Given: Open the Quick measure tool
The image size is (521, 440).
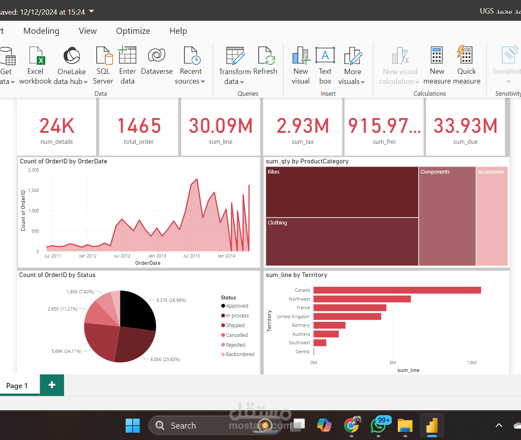Looking at the screenshot, I should (x=466, y=65).
